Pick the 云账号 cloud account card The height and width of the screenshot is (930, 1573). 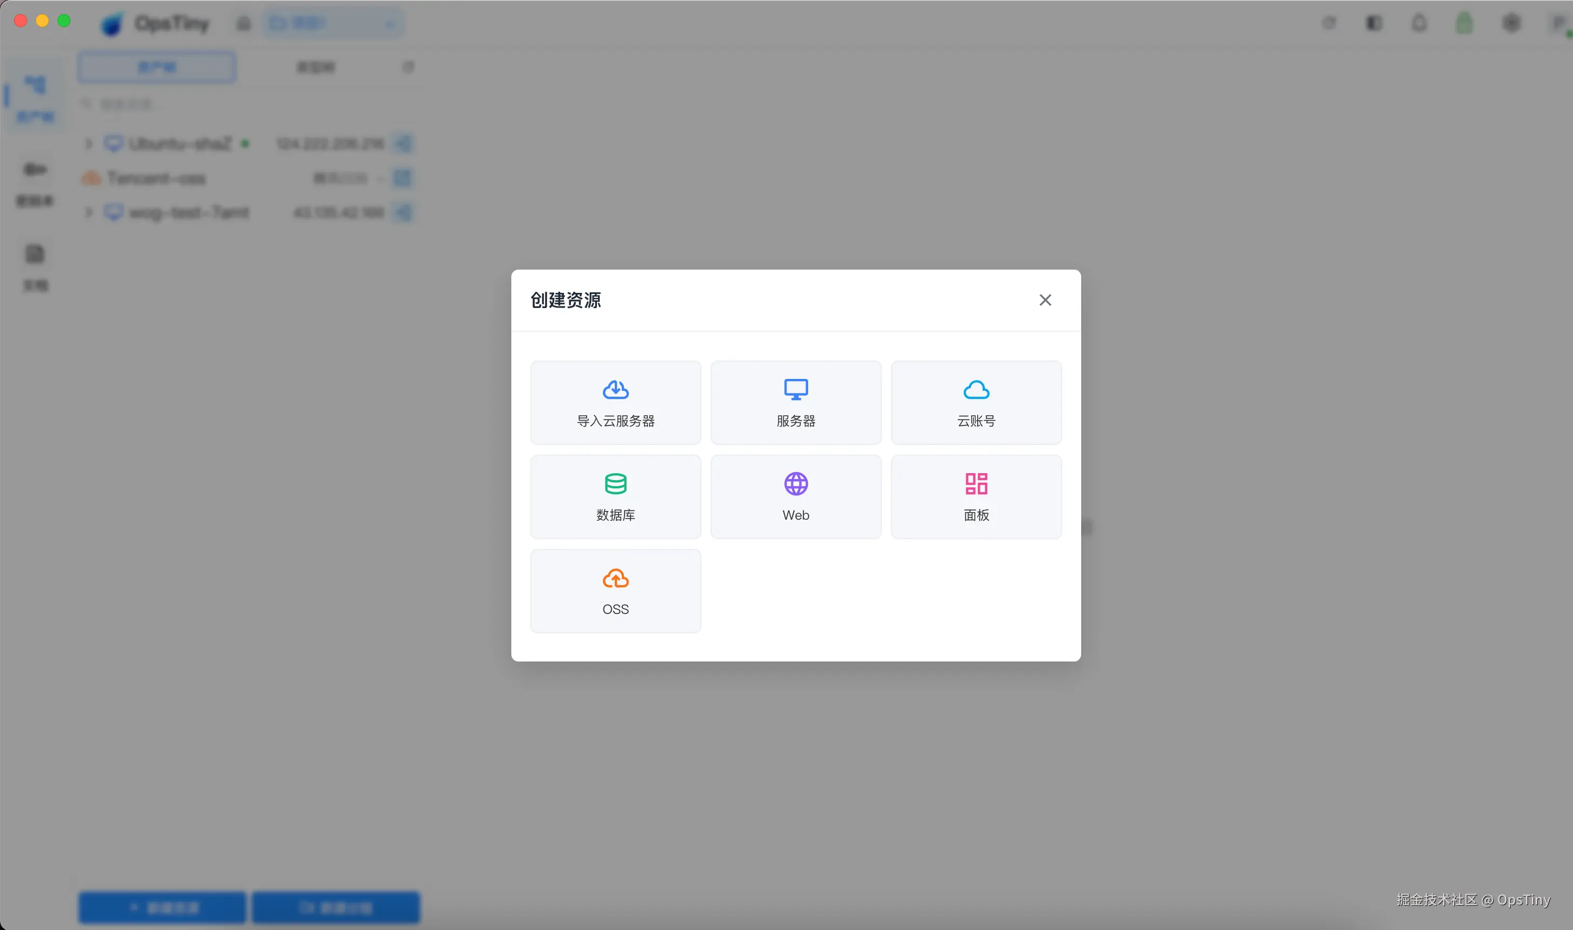click(976, 402)
